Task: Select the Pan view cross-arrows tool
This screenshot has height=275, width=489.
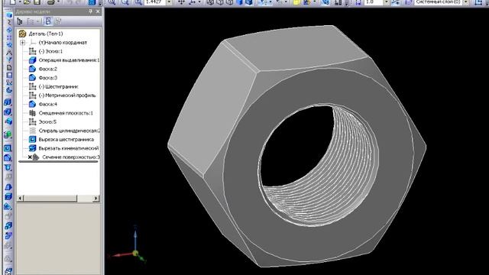Action: [x=181, y=2]
